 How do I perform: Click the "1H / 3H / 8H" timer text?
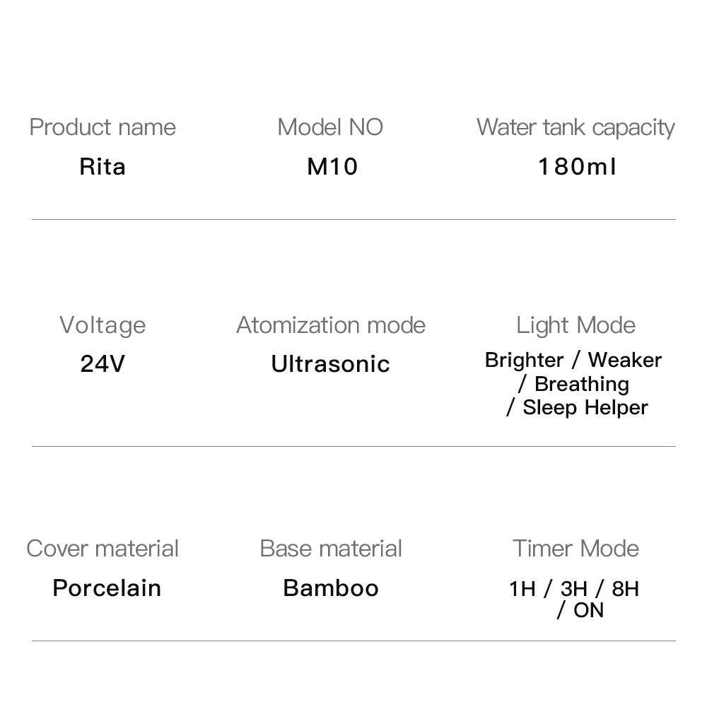(573, 589)
